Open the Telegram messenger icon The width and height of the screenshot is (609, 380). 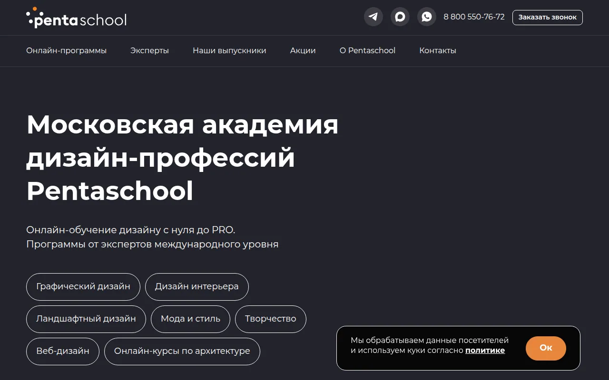coord(373,17)
